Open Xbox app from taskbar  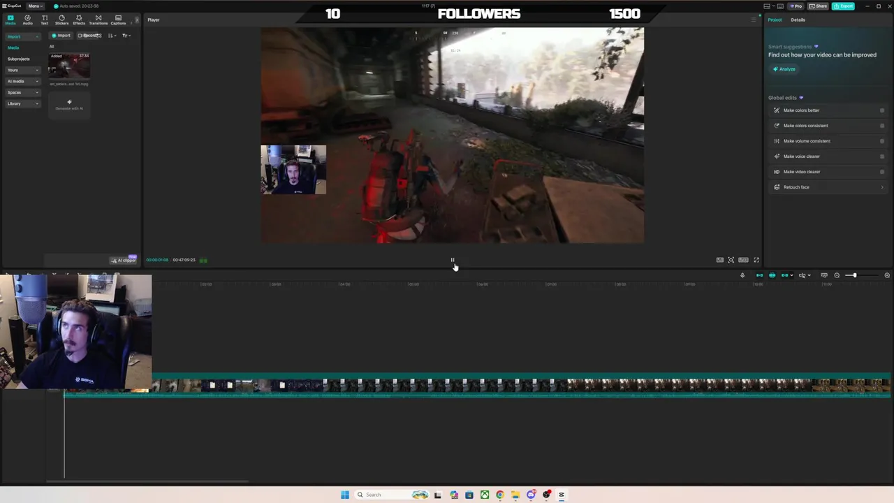[485, 495]
